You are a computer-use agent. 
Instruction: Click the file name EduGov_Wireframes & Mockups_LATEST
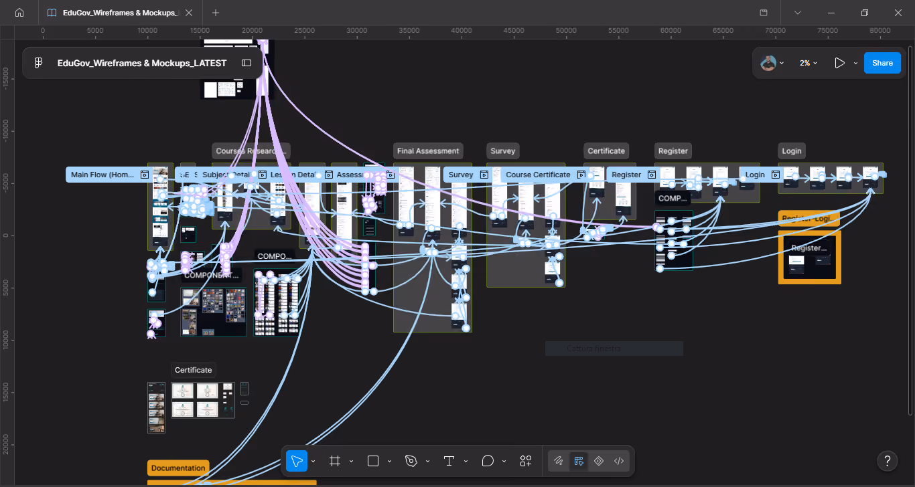click(x=142, y=63)
